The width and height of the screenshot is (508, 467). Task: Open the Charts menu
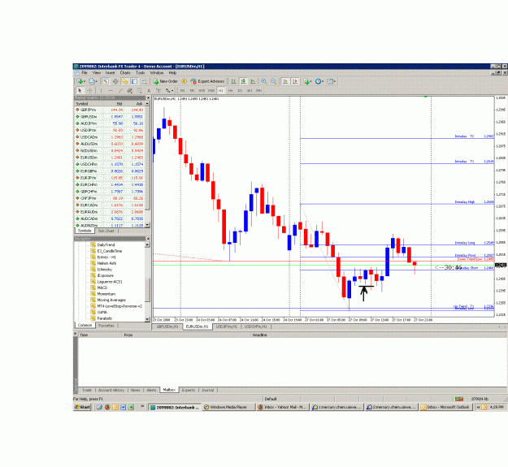pyautogui.click(x=125, y=73)
